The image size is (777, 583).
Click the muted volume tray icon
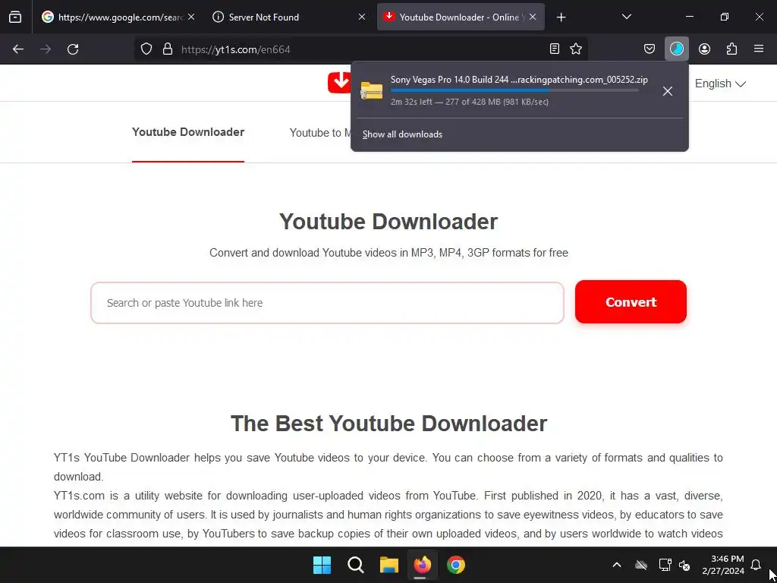click(x=684, y=565)
